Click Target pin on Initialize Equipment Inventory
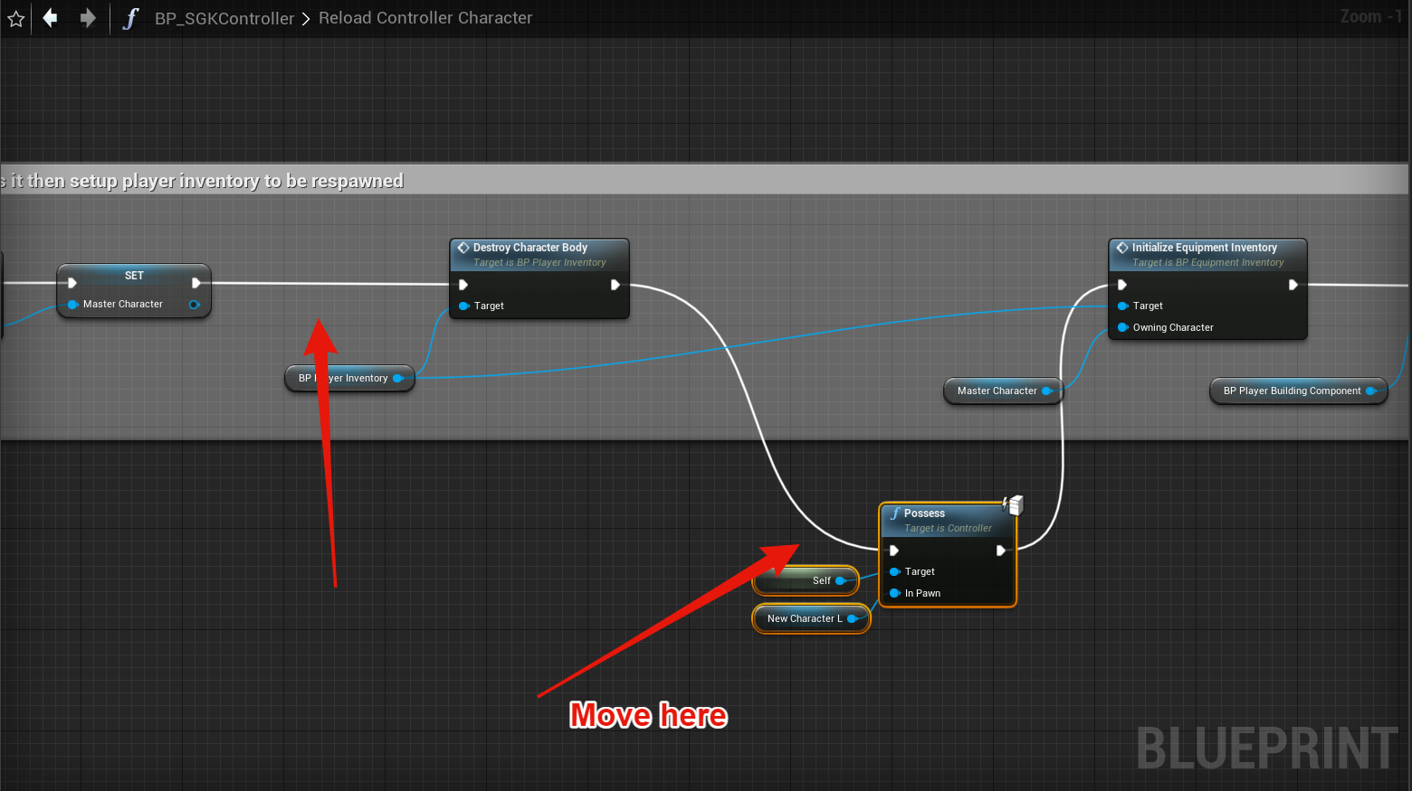 point(1123,306)
